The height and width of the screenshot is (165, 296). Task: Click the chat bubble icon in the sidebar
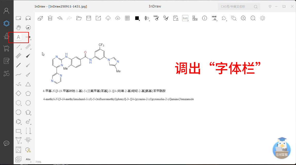[6, 143]
